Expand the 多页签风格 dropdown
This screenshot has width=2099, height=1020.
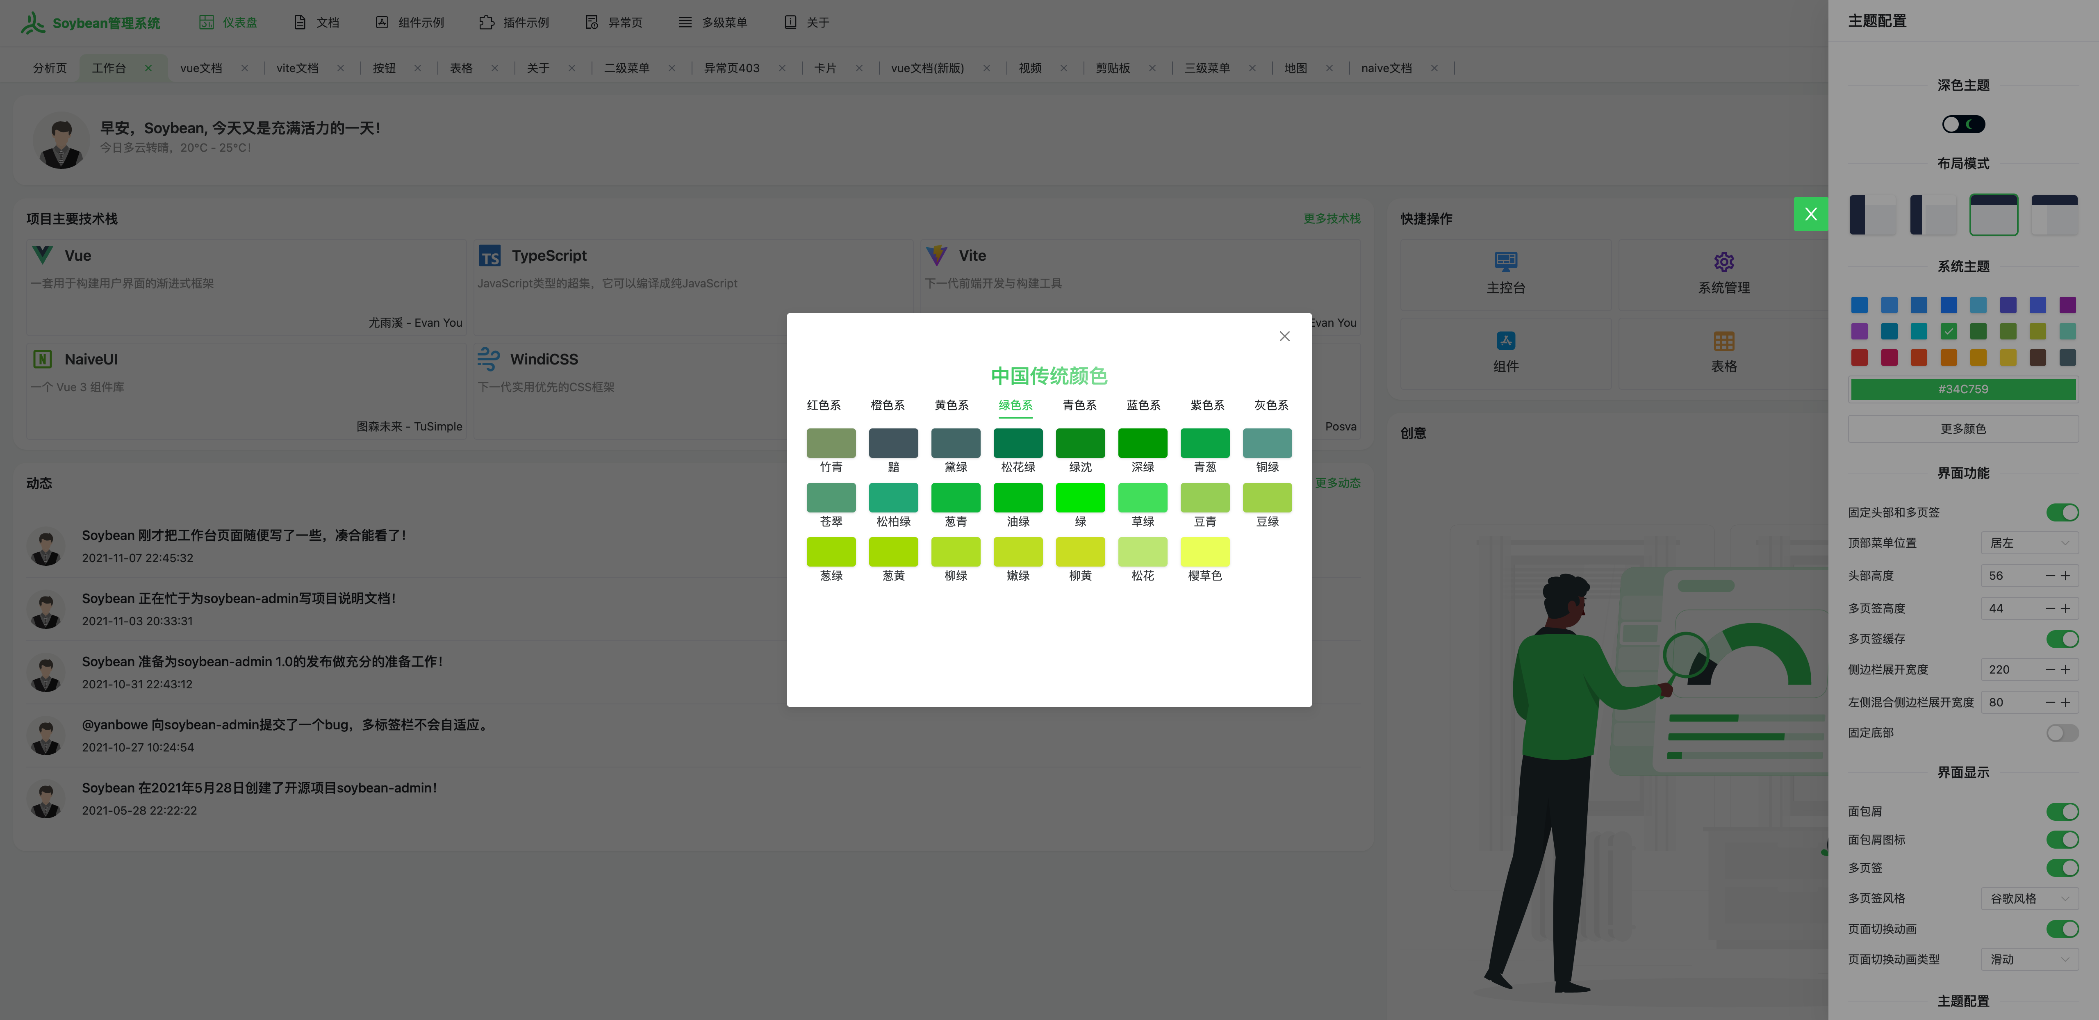(2029, 899)
